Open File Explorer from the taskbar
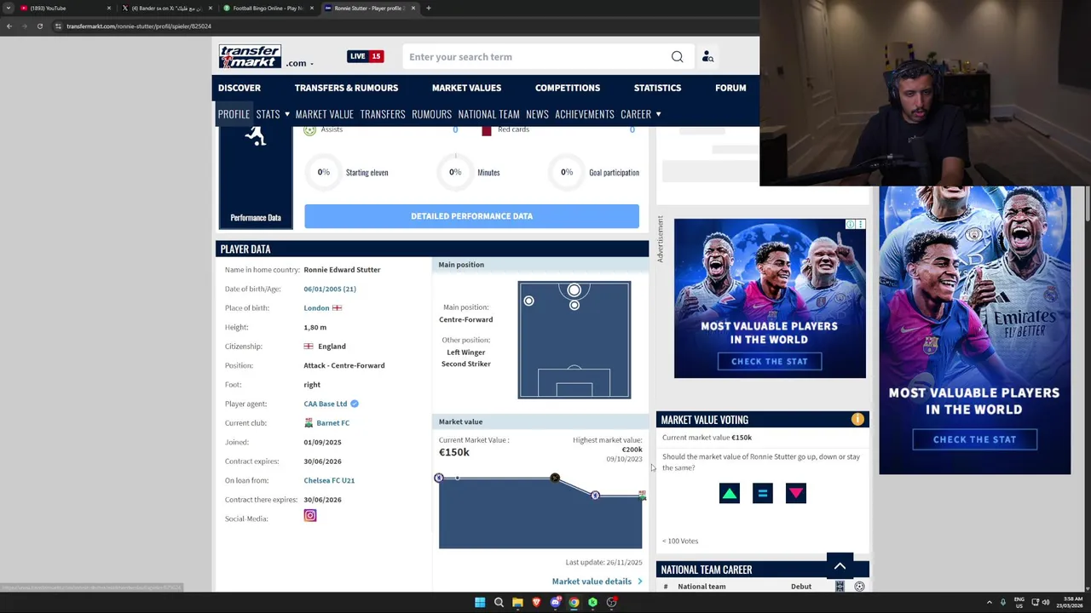The height and width of the screenshot is (613, 1091). point(517,603)
